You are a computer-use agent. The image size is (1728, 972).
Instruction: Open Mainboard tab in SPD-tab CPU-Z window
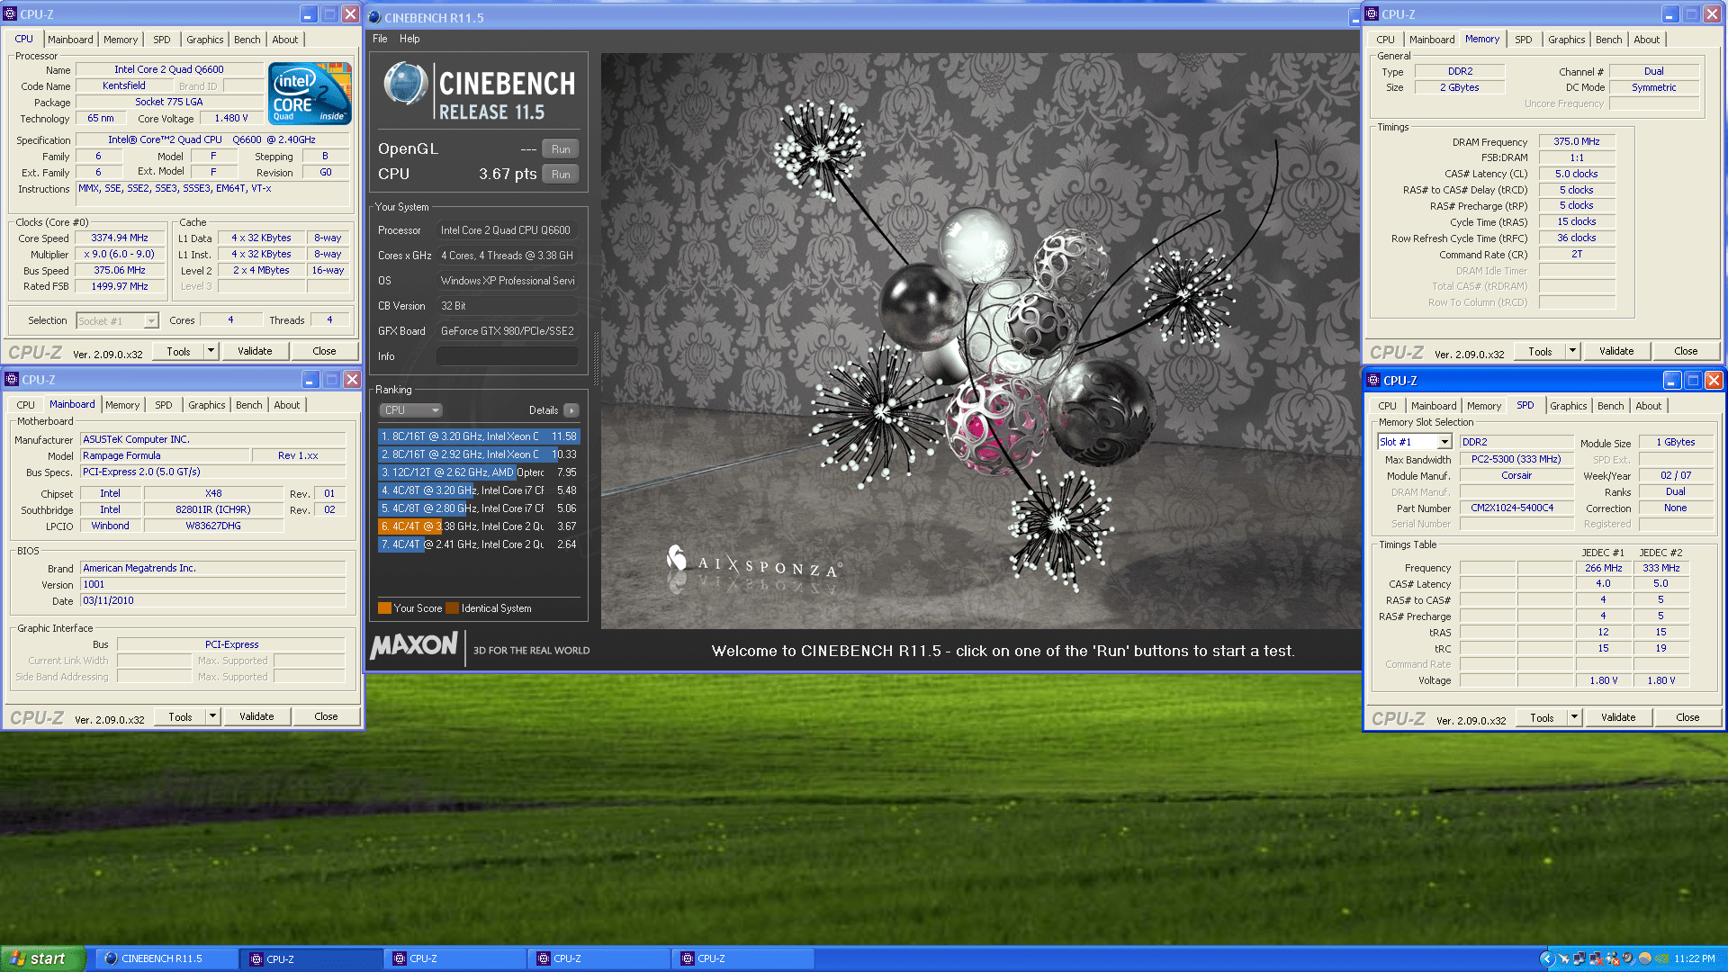pos(1433,406)
